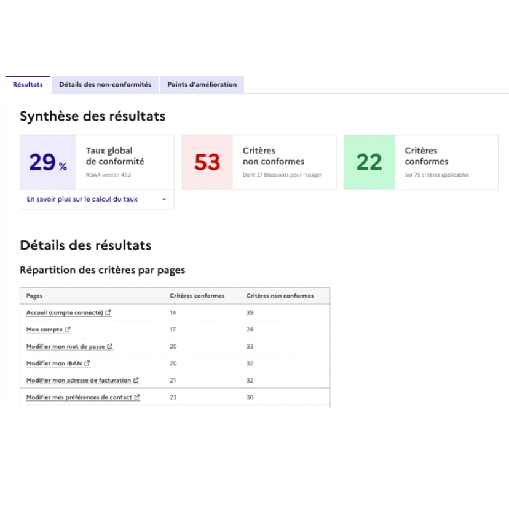Select the external link icon beside Modifier mon IBAN
This screenshot has height=508, width=509.
click(x=88, y=363)
